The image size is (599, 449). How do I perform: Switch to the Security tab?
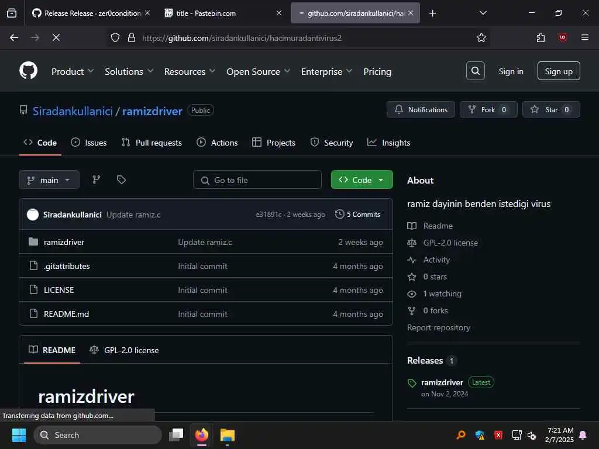pos(332,143)
